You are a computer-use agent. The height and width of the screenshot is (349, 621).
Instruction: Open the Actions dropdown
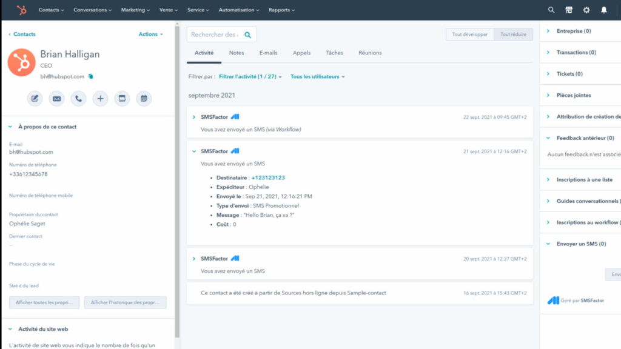(x=150, y=35)
